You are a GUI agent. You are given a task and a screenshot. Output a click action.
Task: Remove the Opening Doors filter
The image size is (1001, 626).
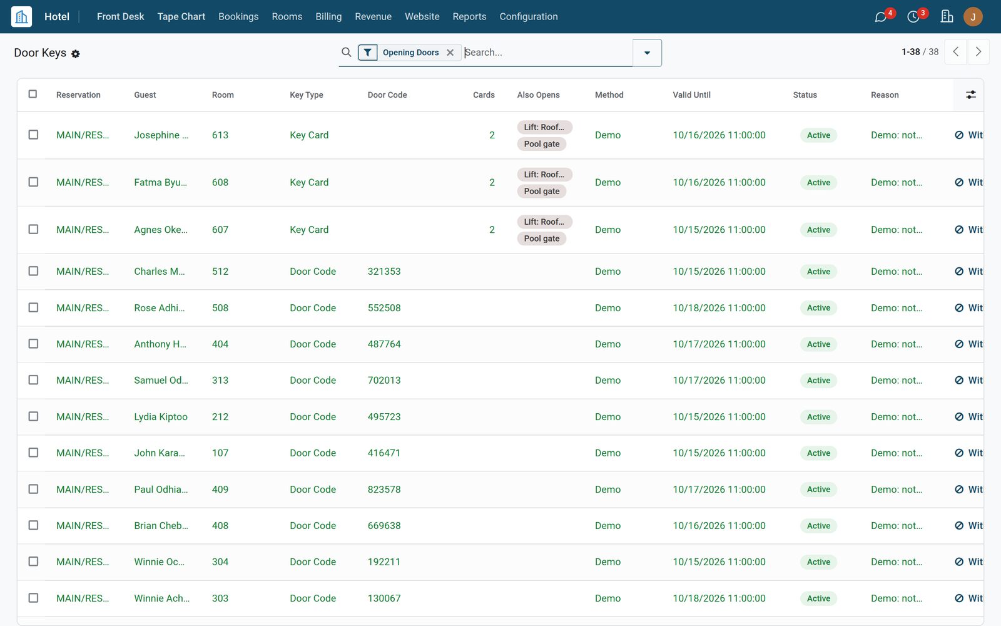[x=450, y=53]
